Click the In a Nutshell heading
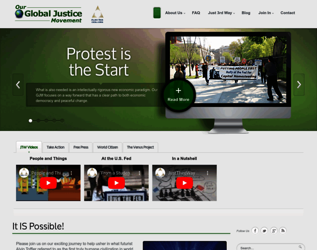The image size is (317, 250). pyautogui.click(x=184, y=158)
